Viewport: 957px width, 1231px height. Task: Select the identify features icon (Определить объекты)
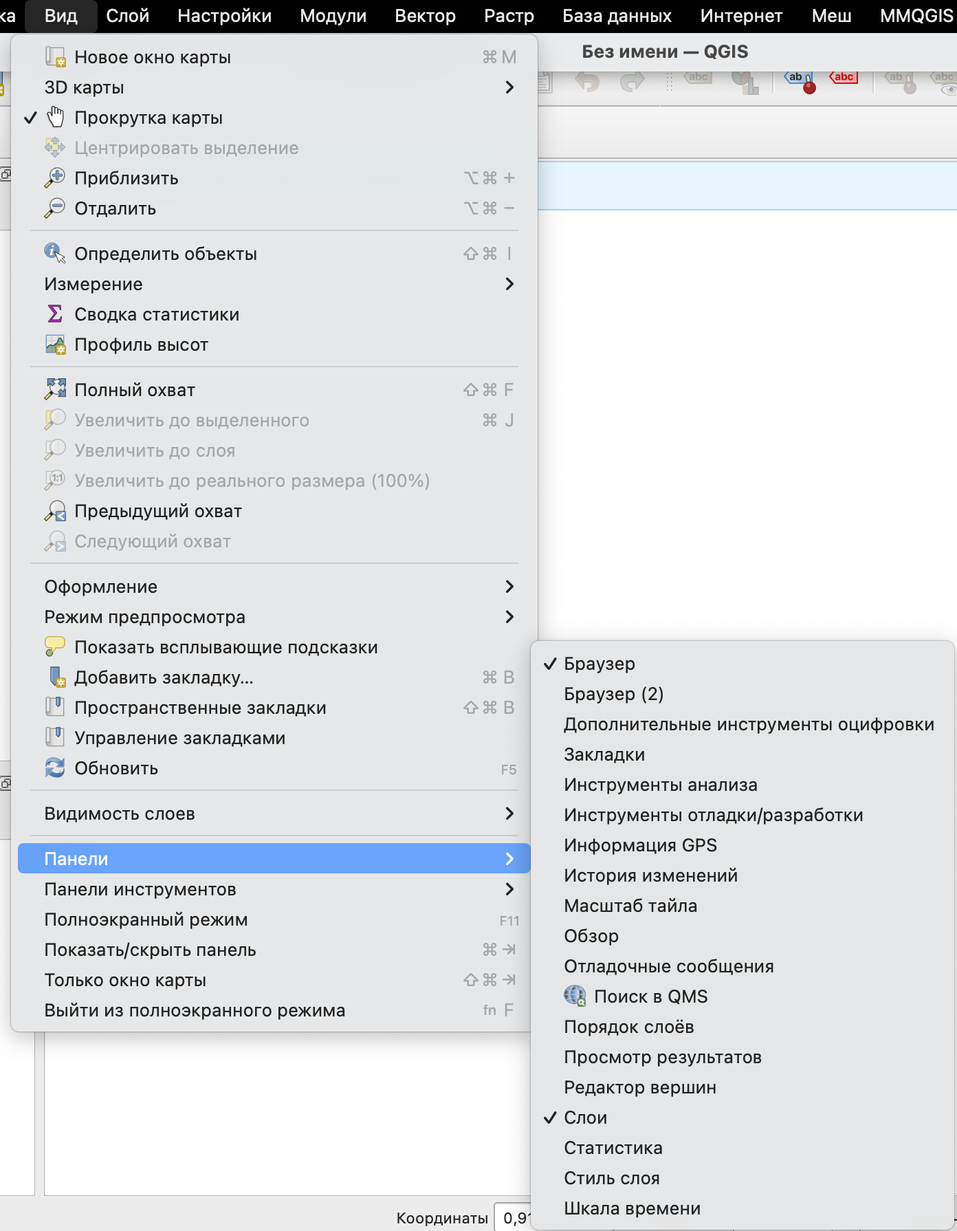pos(55,253)
